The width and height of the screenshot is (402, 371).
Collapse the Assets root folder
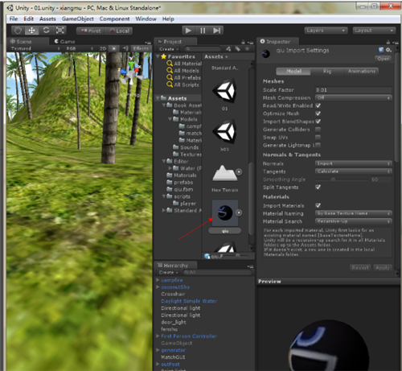pos(158,98)
